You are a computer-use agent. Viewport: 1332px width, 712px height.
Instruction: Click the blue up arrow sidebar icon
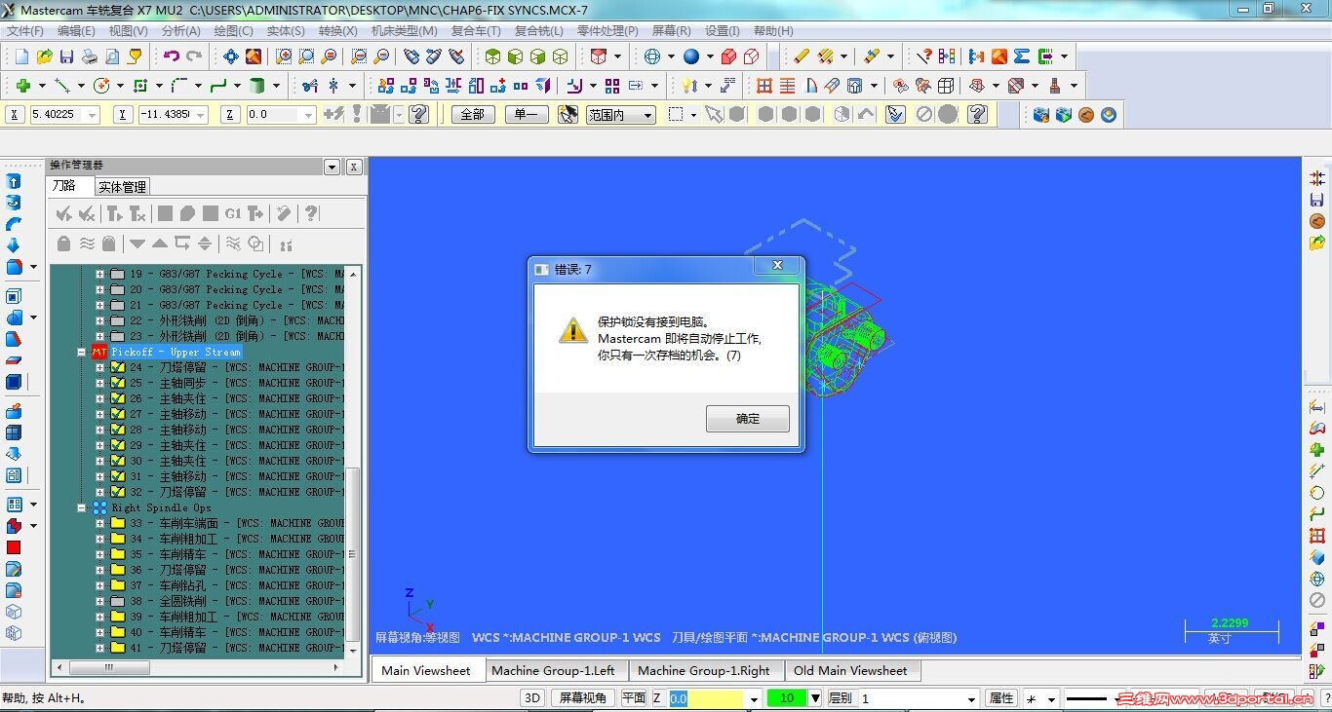(14, 181)
